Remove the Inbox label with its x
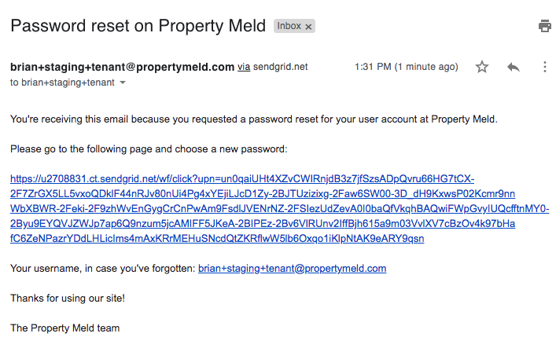 (309, 26)
